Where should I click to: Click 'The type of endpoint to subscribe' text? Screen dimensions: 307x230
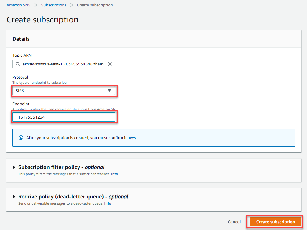(40, 82)
